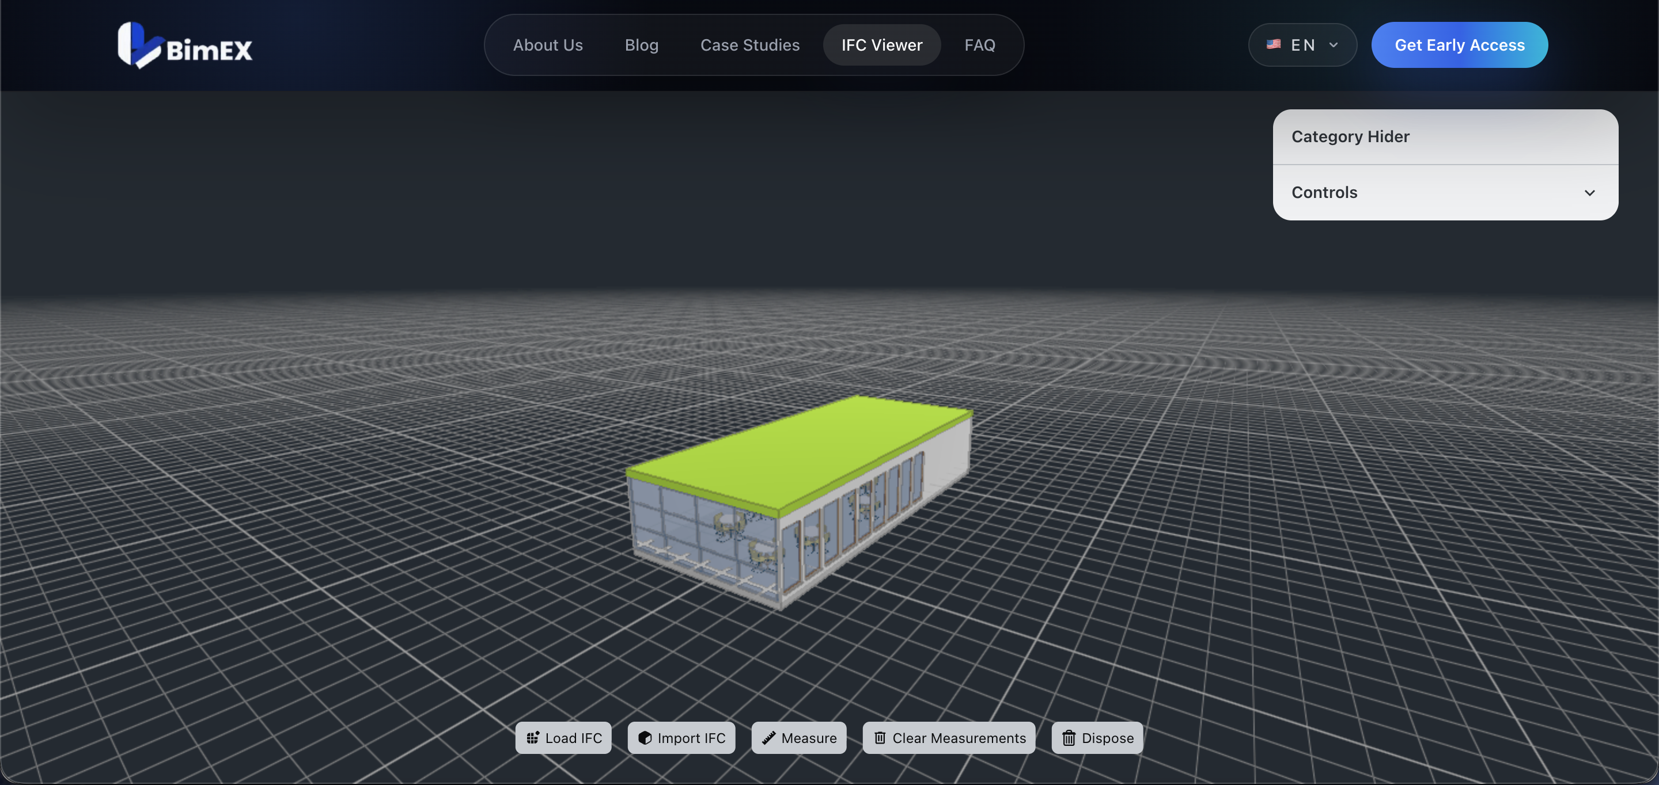Click Get Early Access button
The width and height of the screenshot is (1659, 785).
pyautogui.click(x=1459, y=45)
